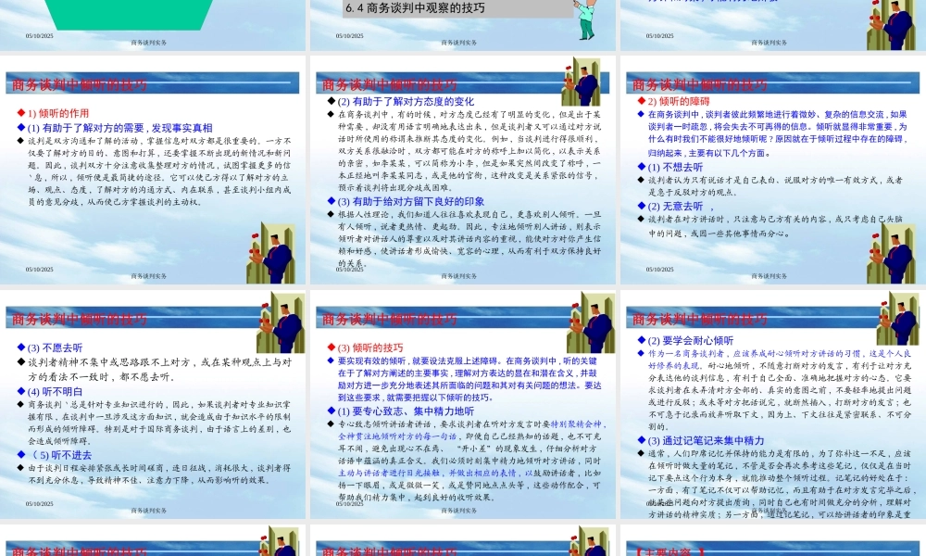The image size is (926, 556).
Task: Click the heading '6.4 商务谈判中观察的技巧'
Action: pyautogui.click(x=415, y=8)
